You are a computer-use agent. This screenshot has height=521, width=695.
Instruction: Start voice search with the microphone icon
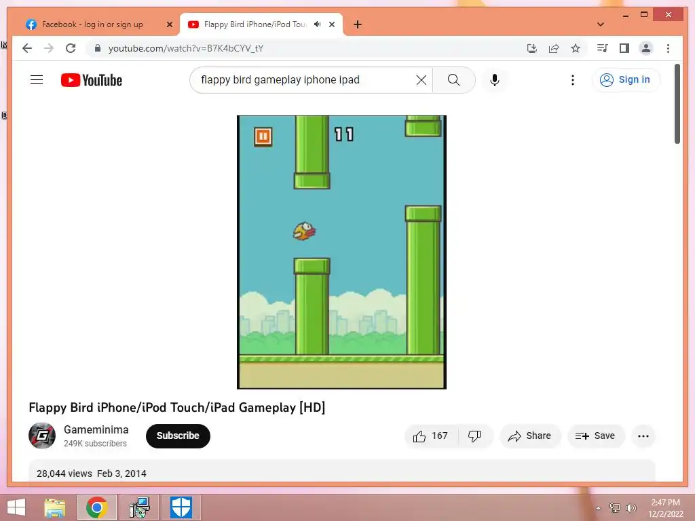coord(495,80)
